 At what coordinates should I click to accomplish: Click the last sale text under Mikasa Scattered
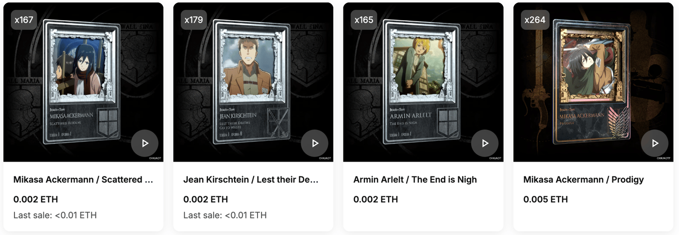coord(55,215)
